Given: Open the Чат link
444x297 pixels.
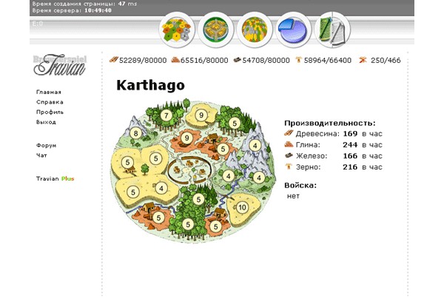Looking at the screenshot, I should coord(41,156).
